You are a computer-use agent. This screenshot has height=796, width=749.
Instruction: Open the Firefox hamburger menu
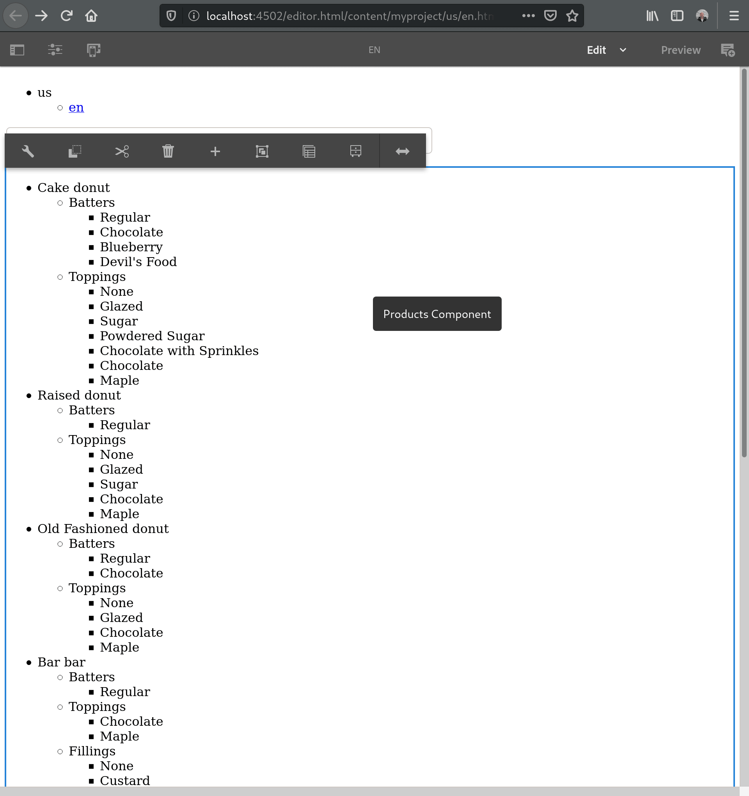(734, 16)
